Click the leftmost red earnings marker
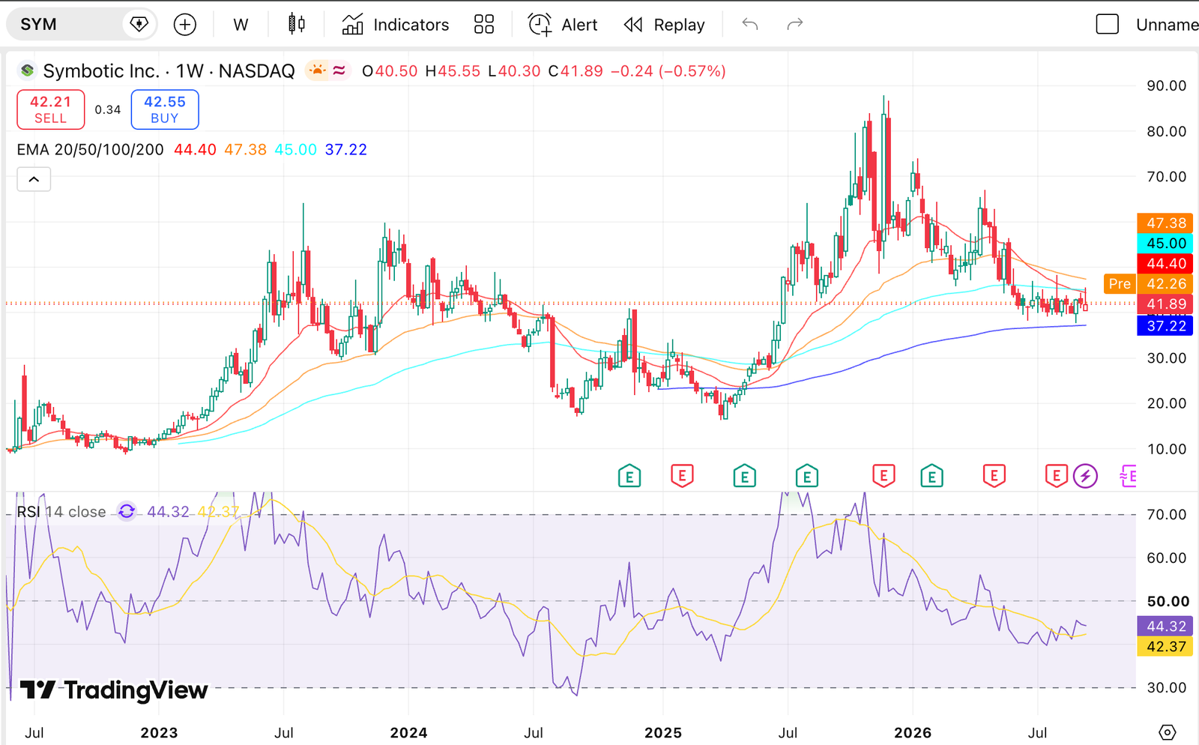1199x745 pixels. (682, 476)
